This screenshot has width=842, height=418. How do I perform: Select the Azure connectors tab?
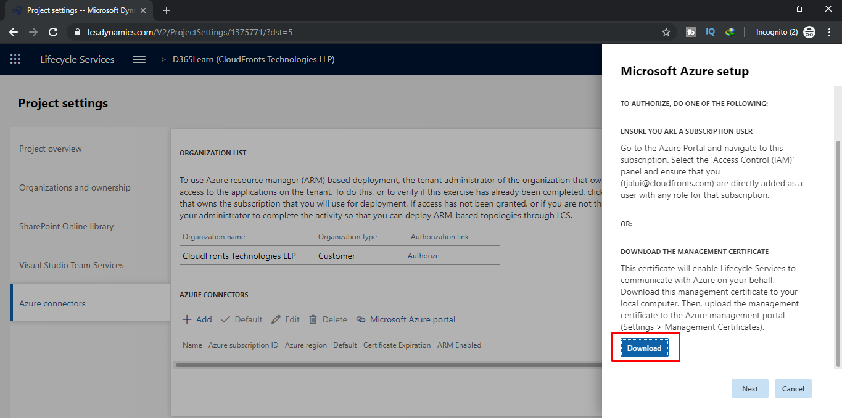click(x=90, y=303)
